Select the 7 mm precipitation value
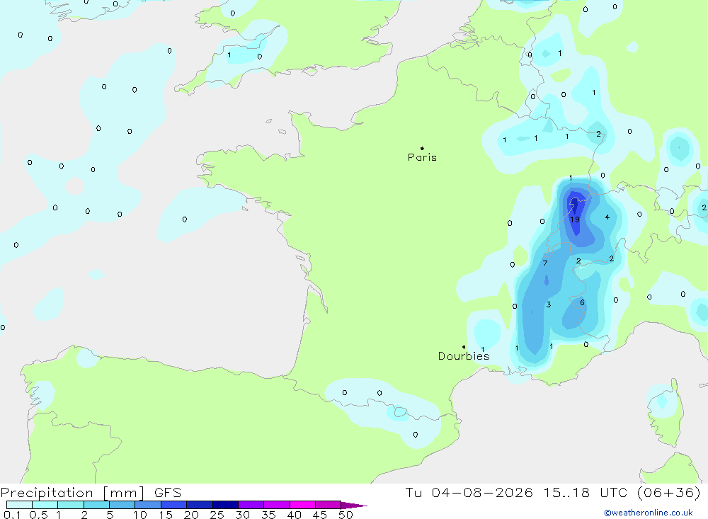This screenshot has width=708, height=519. point(545,263)
